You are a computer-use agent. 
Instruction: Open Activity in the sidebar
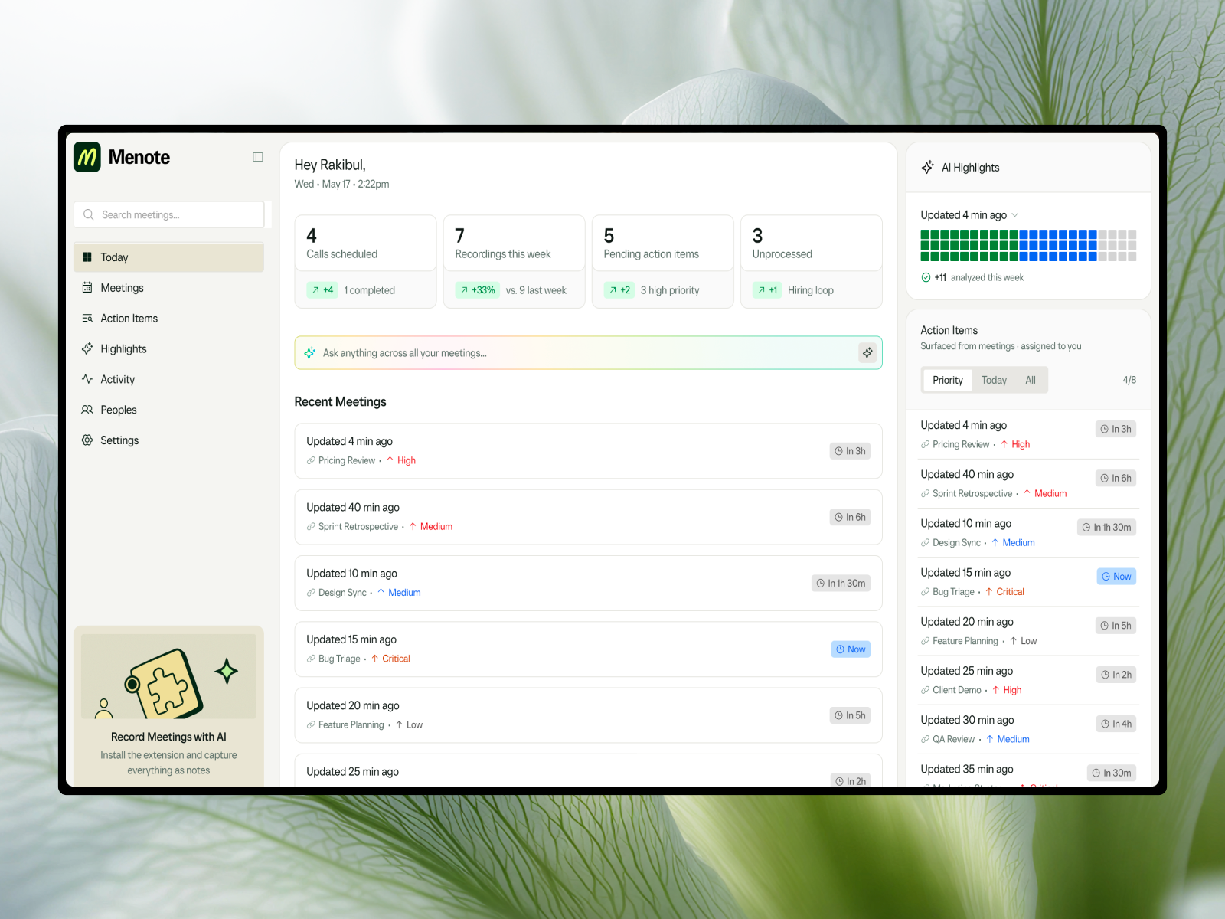coord(168,379)
